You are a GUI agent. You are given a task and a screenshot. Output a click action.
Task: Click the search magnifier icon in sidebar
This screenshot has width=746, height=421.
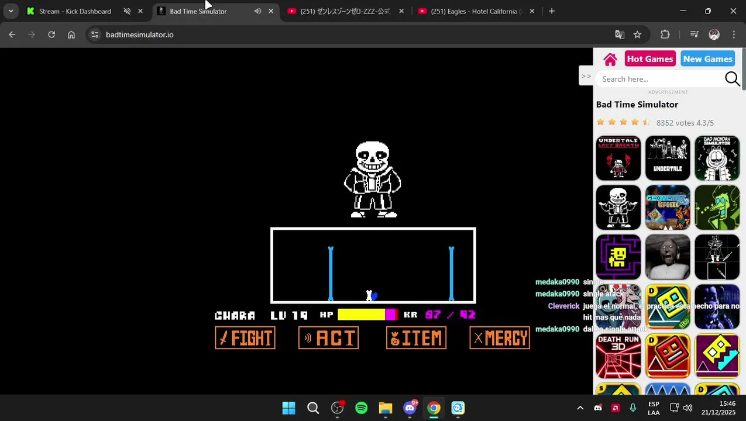coord(732,79)
